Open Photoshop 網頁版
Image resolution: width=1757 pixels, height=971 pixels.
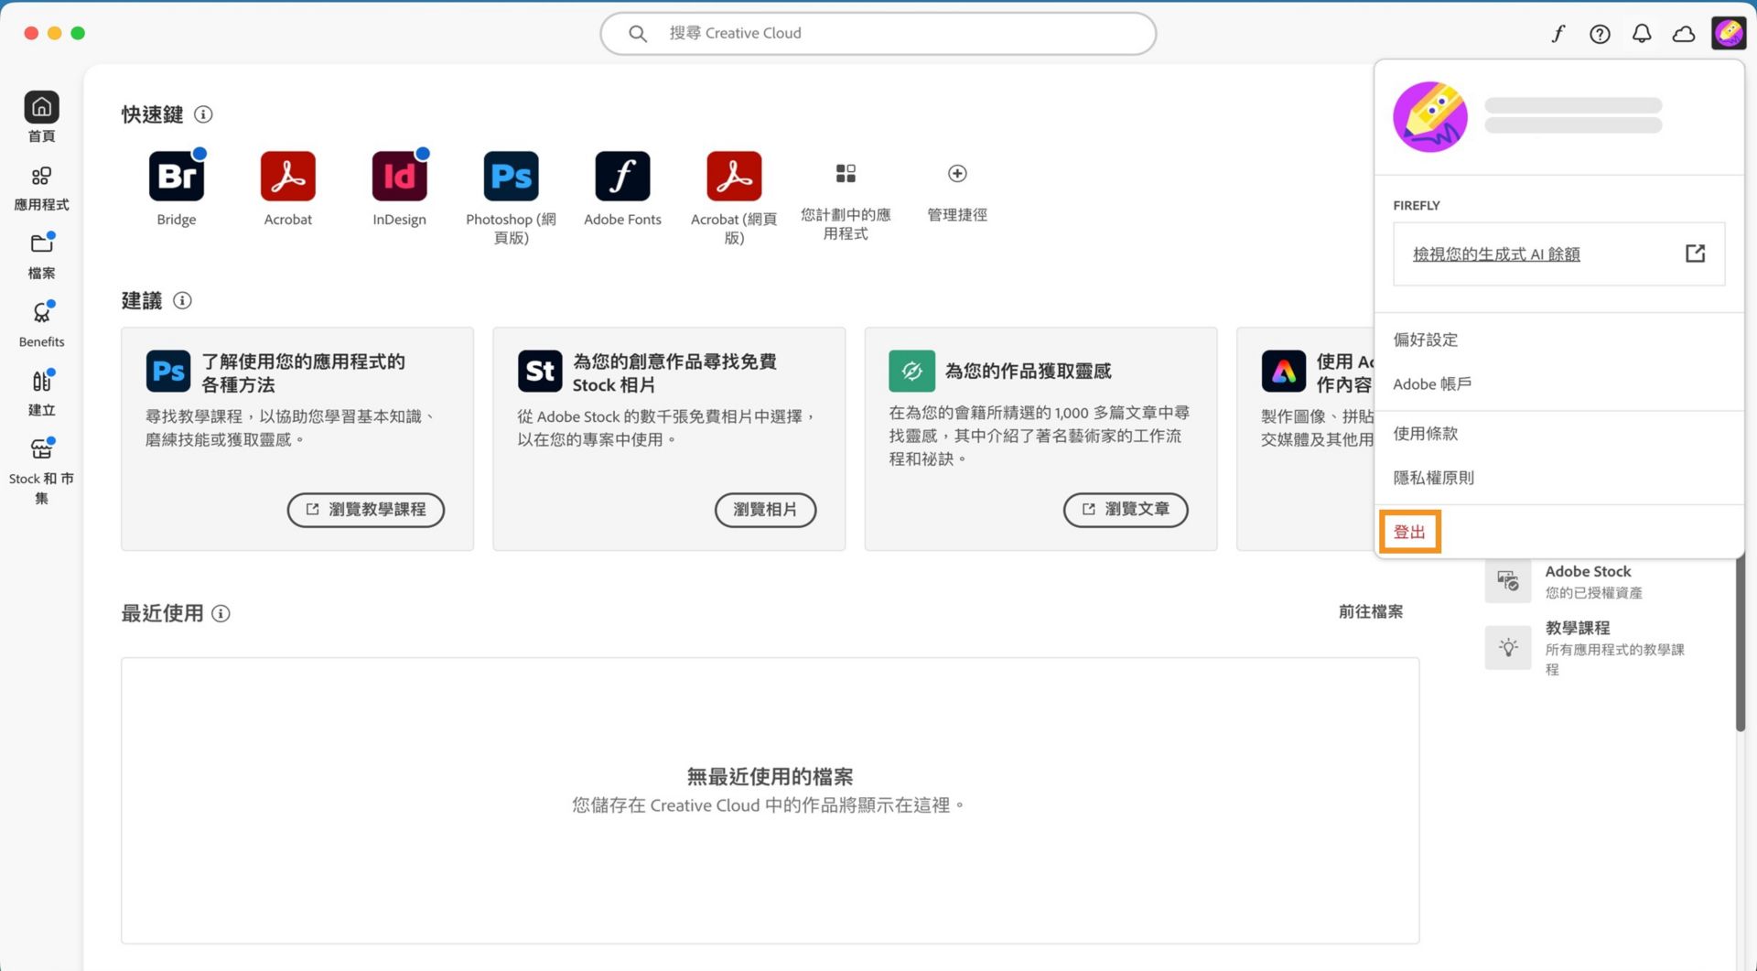511,176
